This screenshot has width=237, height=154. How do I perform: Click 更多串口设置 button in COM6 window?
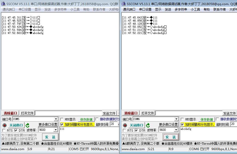[168, 124]
